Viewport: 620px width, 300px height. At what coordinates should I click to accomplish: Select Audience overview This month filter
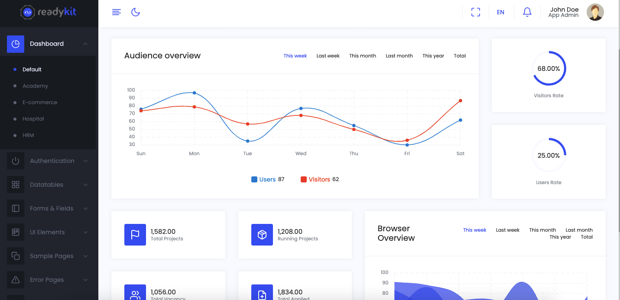(x=363, y=56)
